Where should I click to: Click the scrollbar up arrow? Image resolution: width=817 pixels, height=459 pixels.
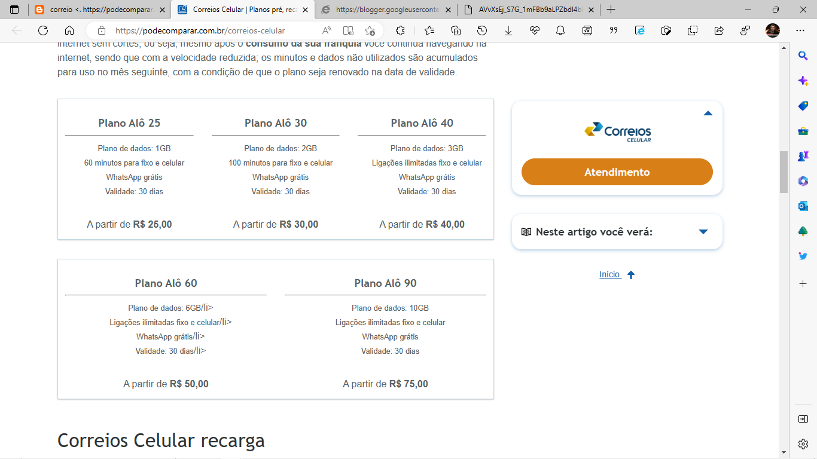point(784,48)
